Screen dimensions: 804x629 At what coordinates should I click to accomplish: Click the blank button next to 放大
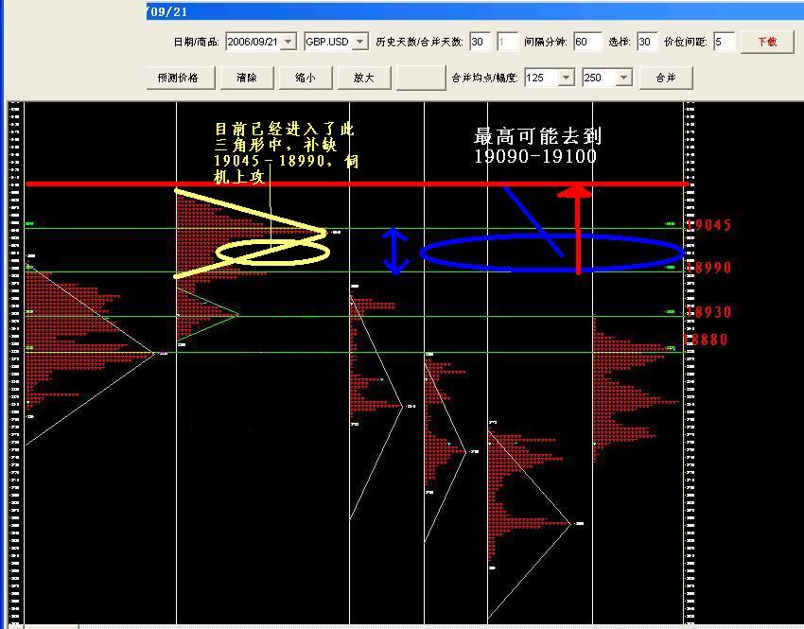point(421,78)
